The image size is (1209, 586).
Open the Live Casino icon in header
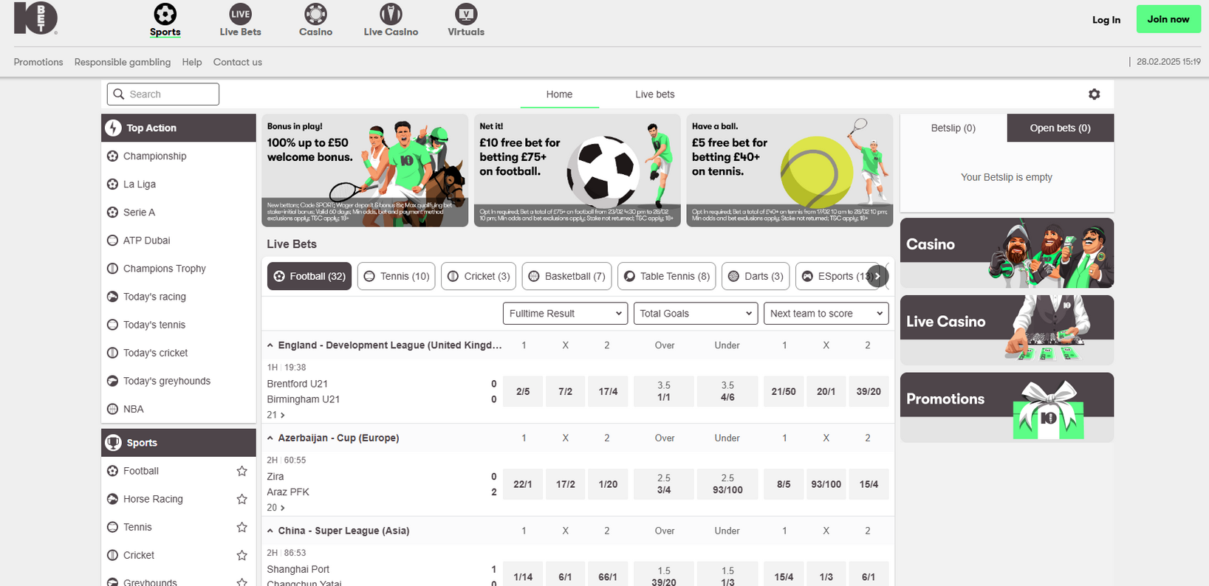pyautogui.click(x=391, y=14)
